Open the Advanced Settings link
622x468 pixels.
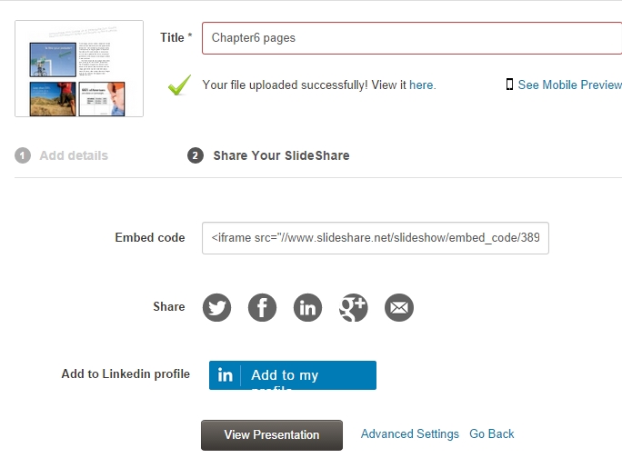[x=409, y=434]
